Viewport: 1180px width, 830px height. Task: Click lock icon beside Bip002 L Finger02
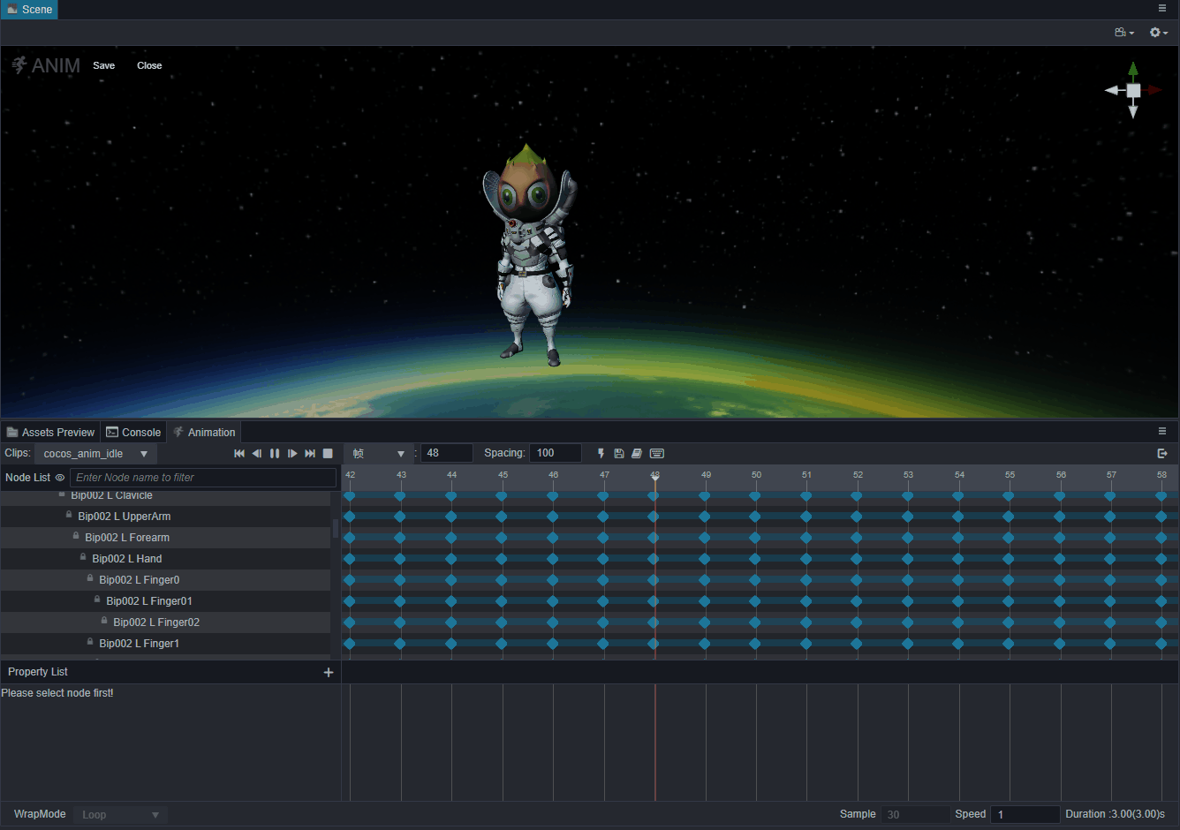point(104,621)
